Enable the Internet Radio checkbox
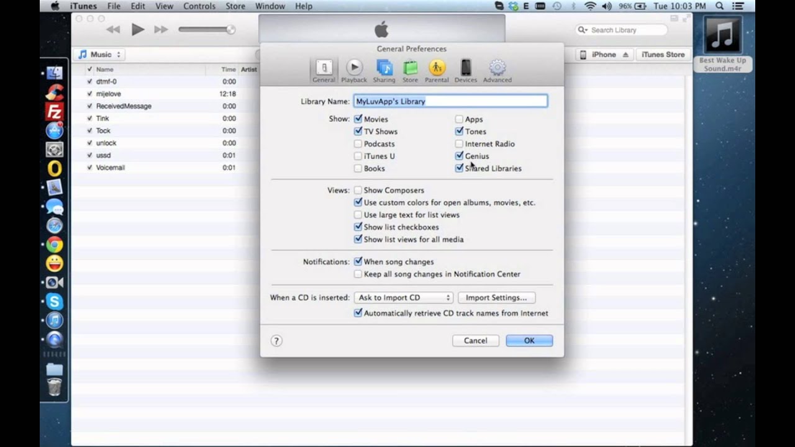Viewport: 795px width, 447px height. 459,143
